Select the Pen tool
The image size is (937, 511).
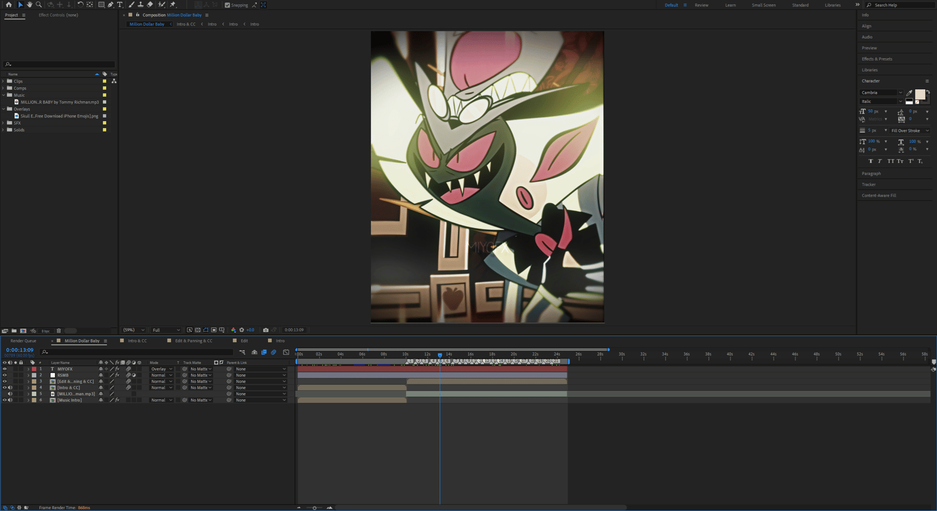click(x=111, y=4)
